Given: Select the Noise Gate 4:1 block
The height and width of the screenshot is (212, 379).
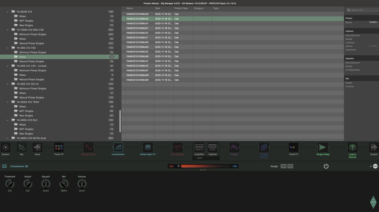Looking at the screenshot, I should (x=148, y=147).
